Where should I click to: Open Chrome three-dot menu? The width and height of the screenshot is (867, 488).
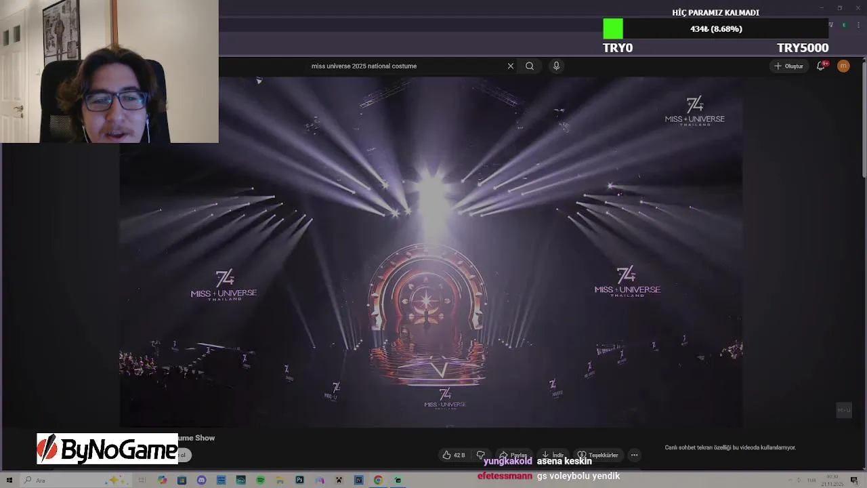[858, 25]
